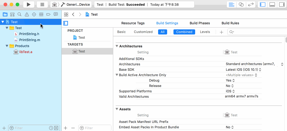Collapse Build Active Architecture Only row
The width and height of the screenshot is (287, 131).
pyautogui.click(x=117, y=75)
